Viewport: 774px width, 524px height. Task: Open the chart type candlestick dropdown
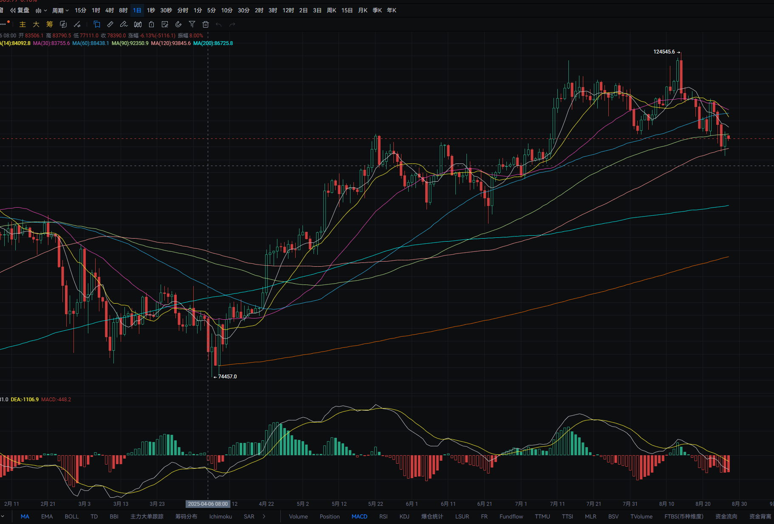pyautogui.click(x=41, y=10)
